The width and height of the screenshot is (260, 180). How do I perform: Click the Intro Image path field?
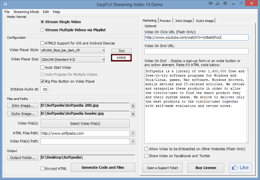coord(85,105)
